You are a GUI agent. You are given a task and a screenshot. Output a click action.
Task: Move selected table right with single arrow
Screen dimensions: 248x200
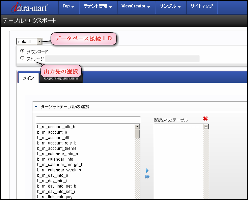(x=147, y=170)
